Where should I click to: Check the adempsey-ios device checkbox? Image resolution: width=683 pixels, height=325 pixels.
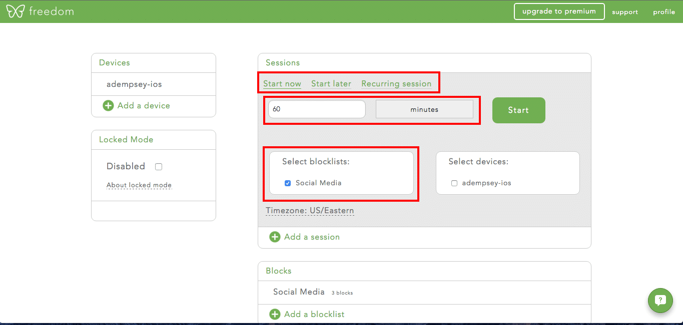(x=454, y=183)
